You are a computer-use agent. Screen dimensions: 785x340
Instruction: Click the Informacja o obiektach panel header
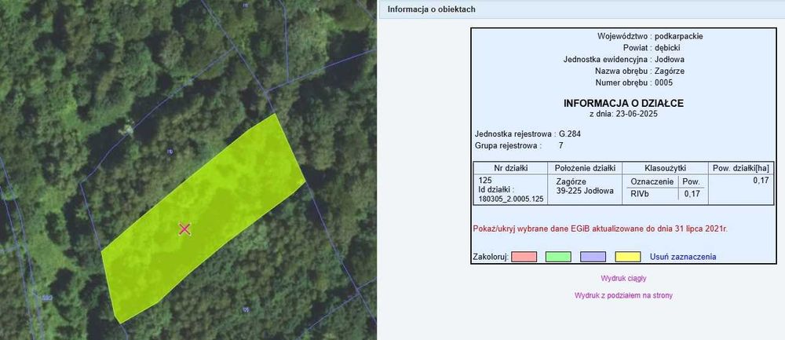click(x=582, y=9)
